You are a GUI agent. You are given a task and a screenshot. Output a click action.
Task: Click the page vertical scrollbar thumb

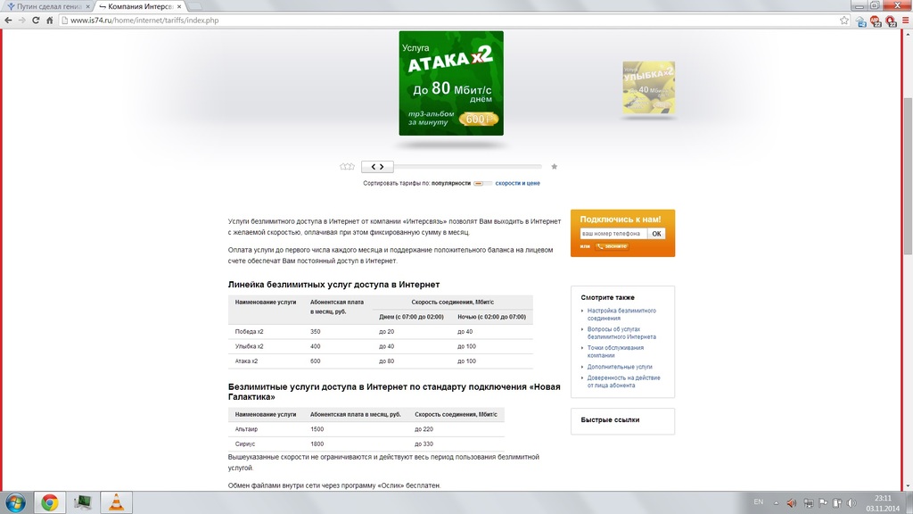908,176
